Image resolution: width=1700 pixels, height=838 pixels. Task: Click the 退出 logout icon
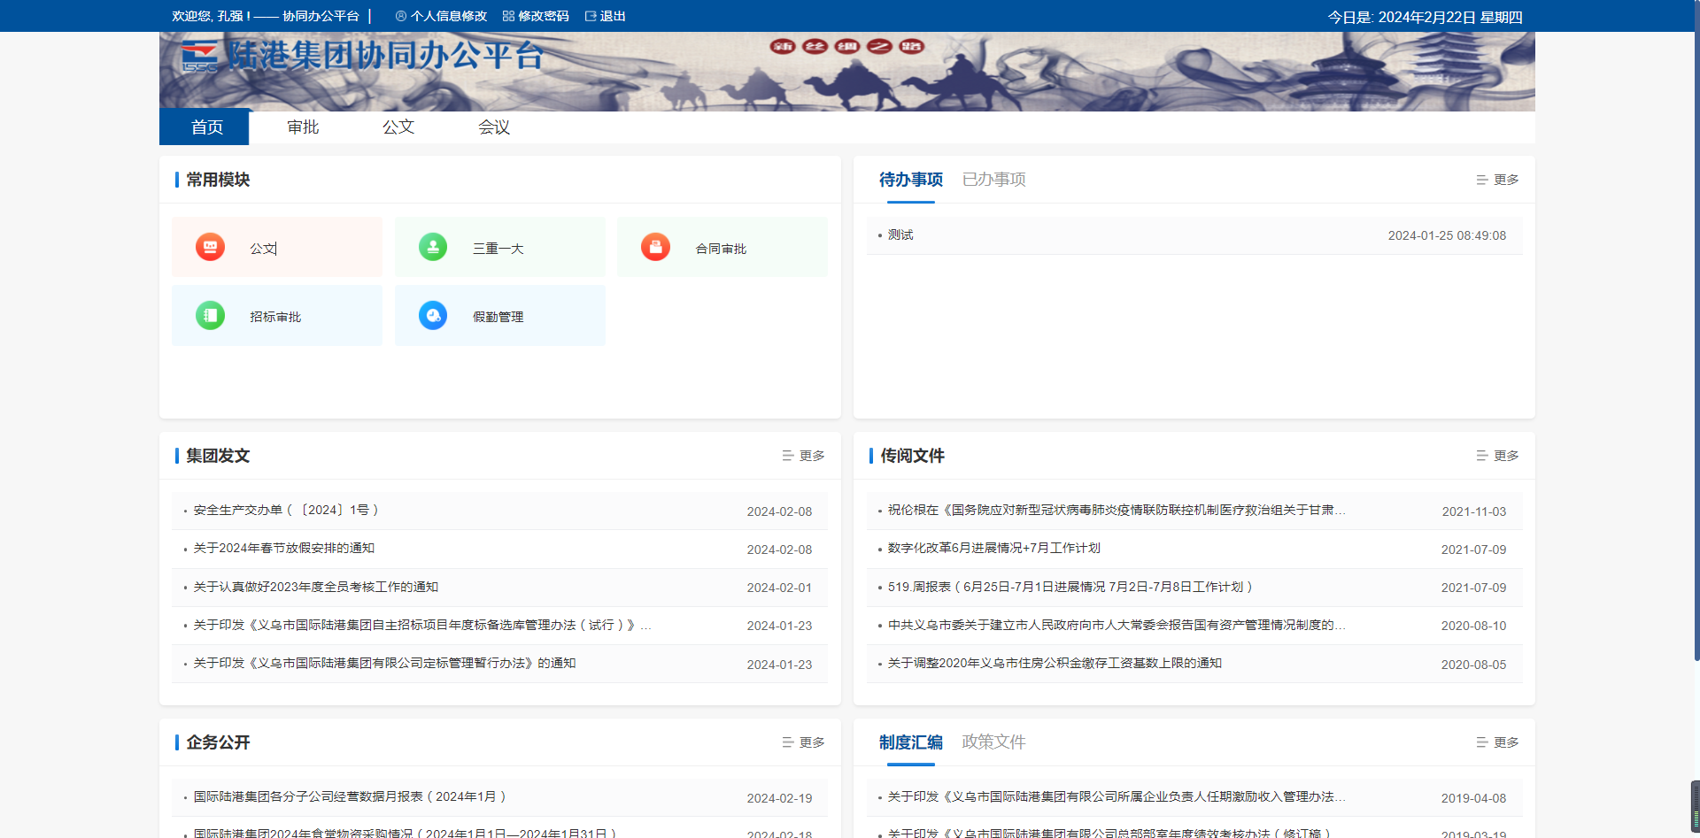coord(591,16)
